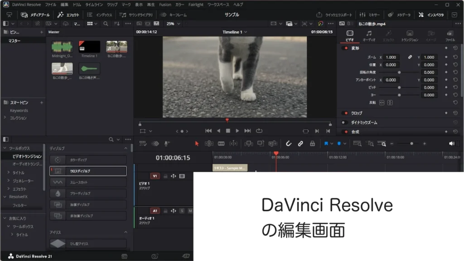Open the ミキサー panel
The width and height of the screenshot is (464, 261).
point(370,15)
